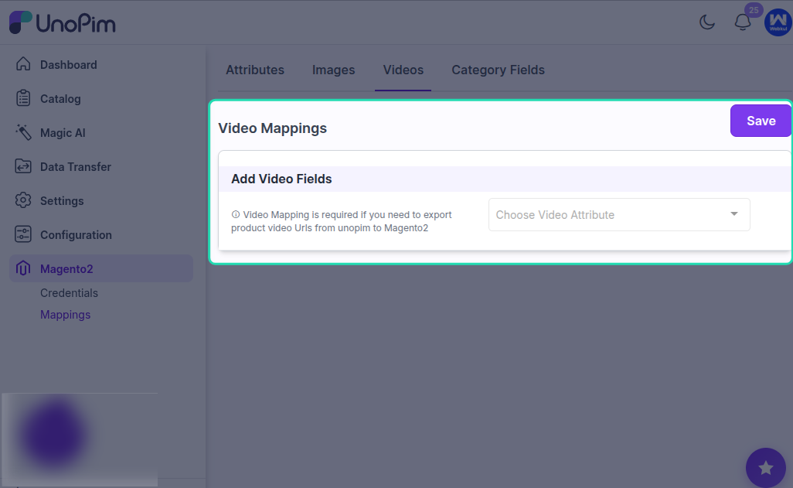Click the Dashboard home icon
Image resolution: width=793 pixels, height=488 pixels.
click(x=23, y=64)
